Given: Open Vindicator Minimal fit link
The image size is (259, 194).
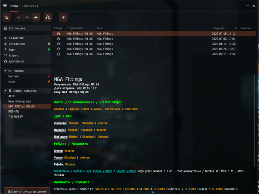Looking at the screenshot, I should click(x=73, y=123).
